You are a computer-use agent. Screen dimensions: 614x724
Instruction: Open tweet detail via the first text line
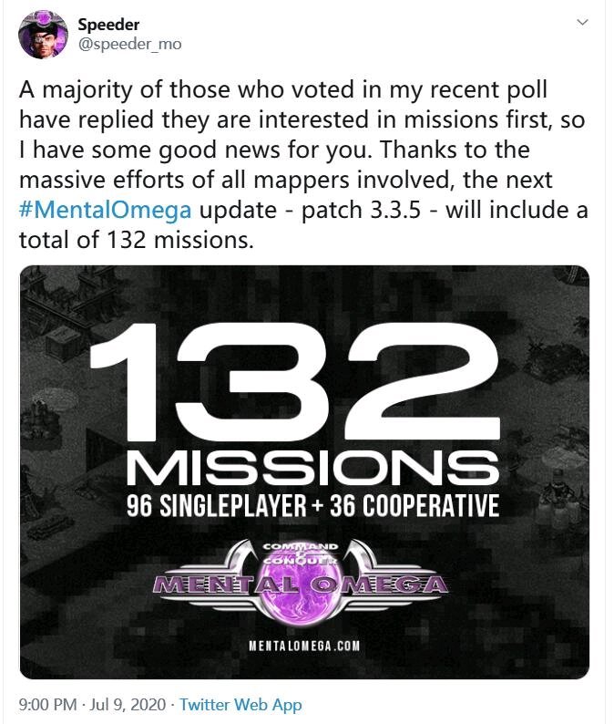(283, 89)
